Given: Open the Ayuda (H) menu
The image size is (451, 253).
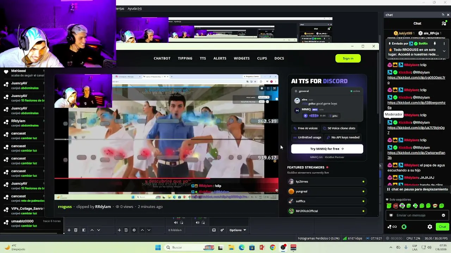Looking at the screenshot, I should 135,8.
